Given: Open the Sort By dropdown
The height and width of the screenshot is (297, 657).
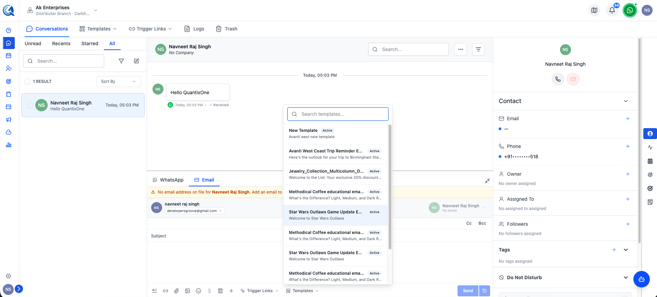Looking at the screenshot, I should tap(119, 82).
